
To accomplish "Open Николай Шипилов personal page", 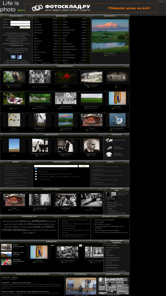I will point(112,258).
